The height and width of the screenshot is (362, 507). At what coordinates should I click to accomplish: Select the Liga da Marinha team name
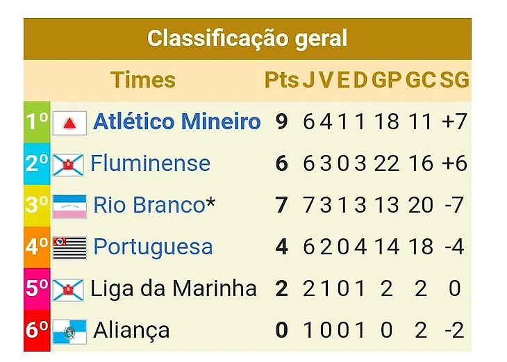pos(174,288)
